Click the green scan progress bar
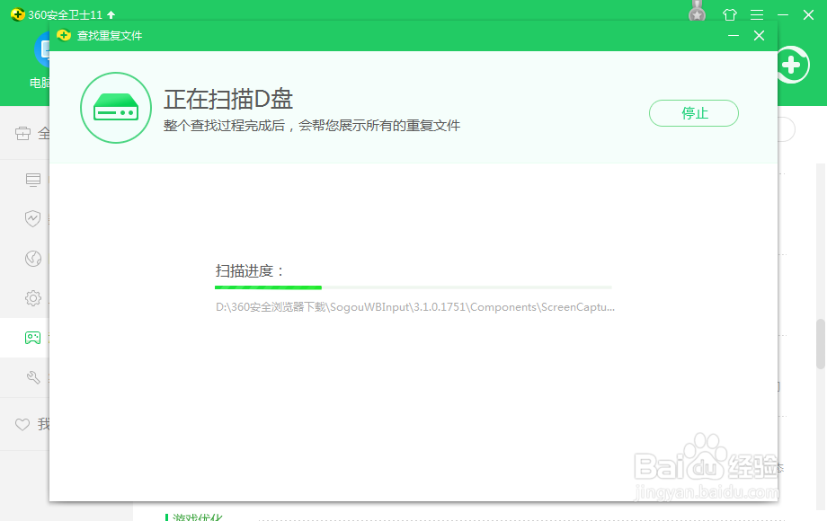827x521 pixels. (268, 287)
